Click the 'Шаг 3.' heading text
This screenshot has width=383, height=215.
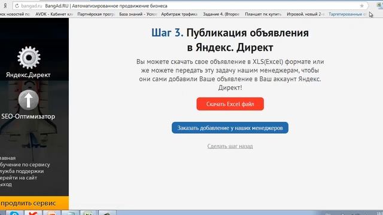coord(168,33)
